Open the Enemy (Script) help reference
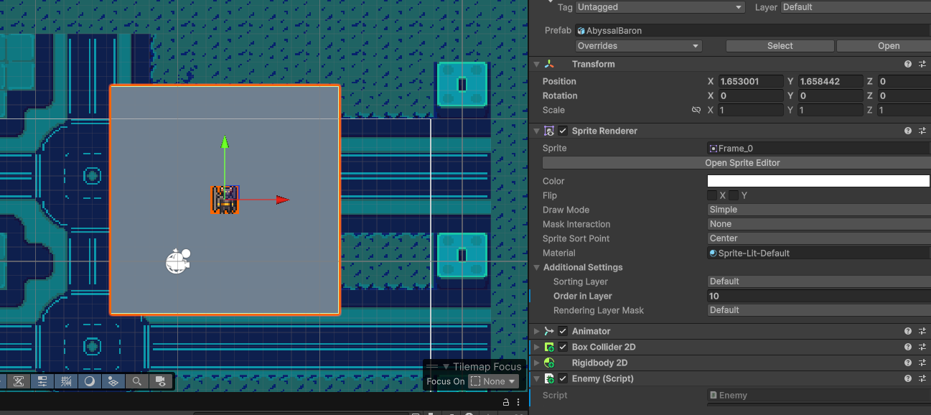This screenshot has height=415, width=931. [x=908, y=378]
